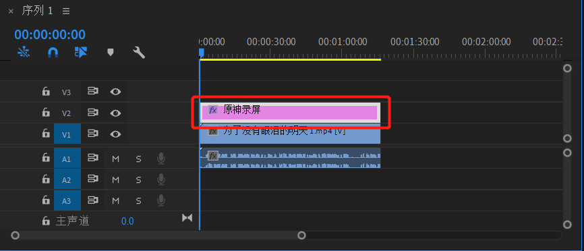Add a marker with marker icon
The width and height of the screenshot is (584, 251).
click(x=110, y=52)
